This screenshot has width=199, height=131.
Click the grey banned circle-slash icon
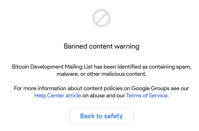click(x=101, y=18)
